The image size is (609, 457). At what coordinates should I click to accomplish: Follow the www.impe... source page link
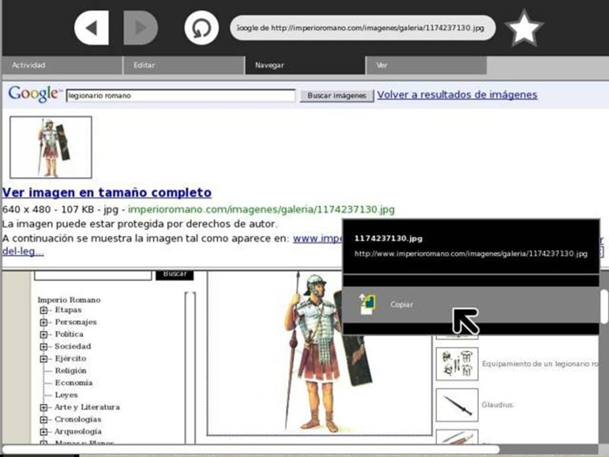[318, 238]
